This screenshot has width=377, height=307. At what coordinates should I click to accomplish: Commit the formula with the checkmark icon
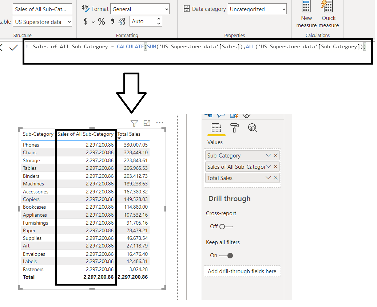[x=13, y=48]
